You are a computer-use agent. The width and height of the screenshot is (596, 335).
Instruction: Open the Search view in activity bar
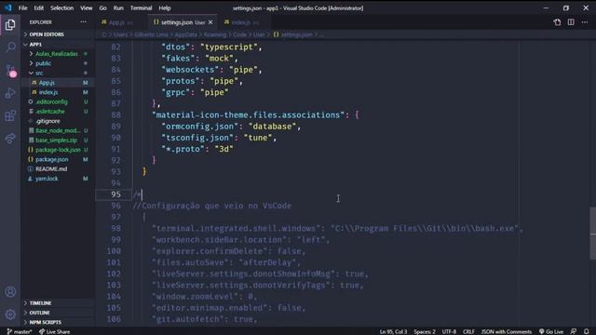tap(10, 47)
